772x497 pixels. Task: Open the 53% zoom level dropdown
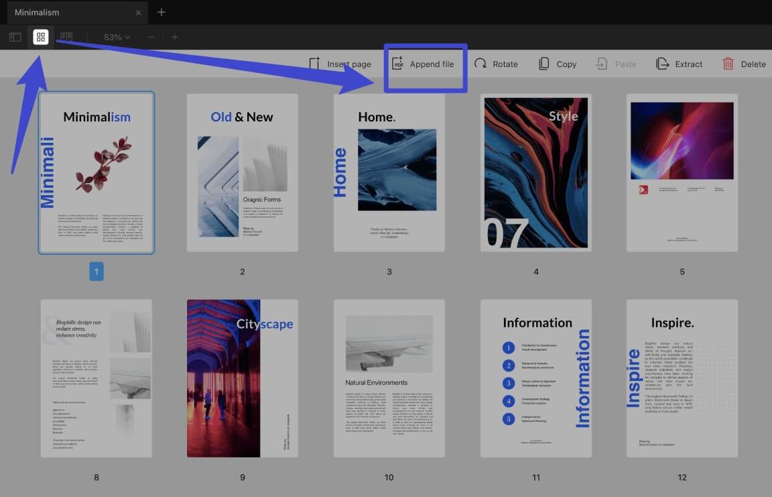coord(115,37)
